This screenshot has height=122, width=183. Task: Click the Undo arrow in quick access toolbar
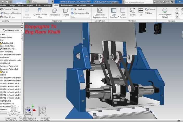(11, 2)
